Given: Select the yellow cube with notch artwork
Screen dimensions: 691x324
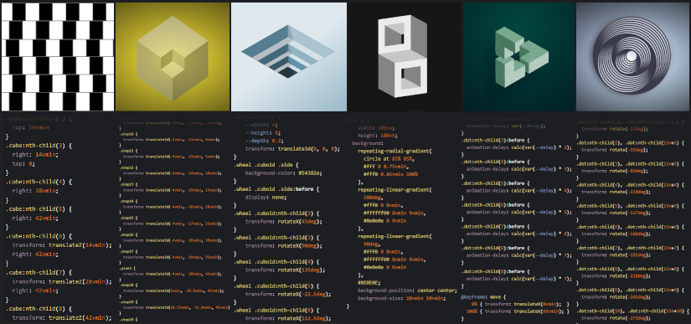Looking at the screenshot, I should point(173,57).
